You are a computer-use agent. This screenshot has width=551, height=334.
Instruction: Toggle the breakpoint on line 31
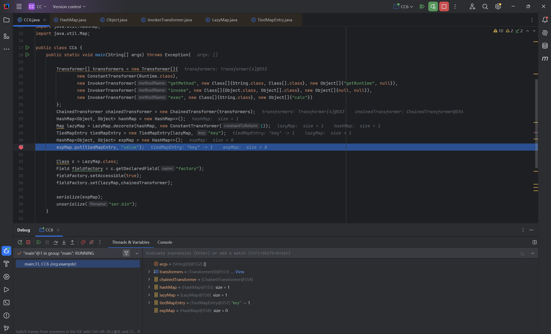pyautogui.click(x=21, y=147)
